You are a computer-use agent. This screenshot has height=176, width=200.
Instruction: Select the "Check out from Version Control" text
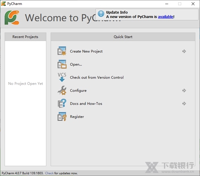97,77
